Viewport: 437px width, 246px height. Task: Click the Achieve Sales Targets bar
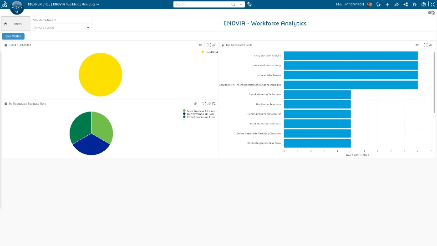(351, 75)
